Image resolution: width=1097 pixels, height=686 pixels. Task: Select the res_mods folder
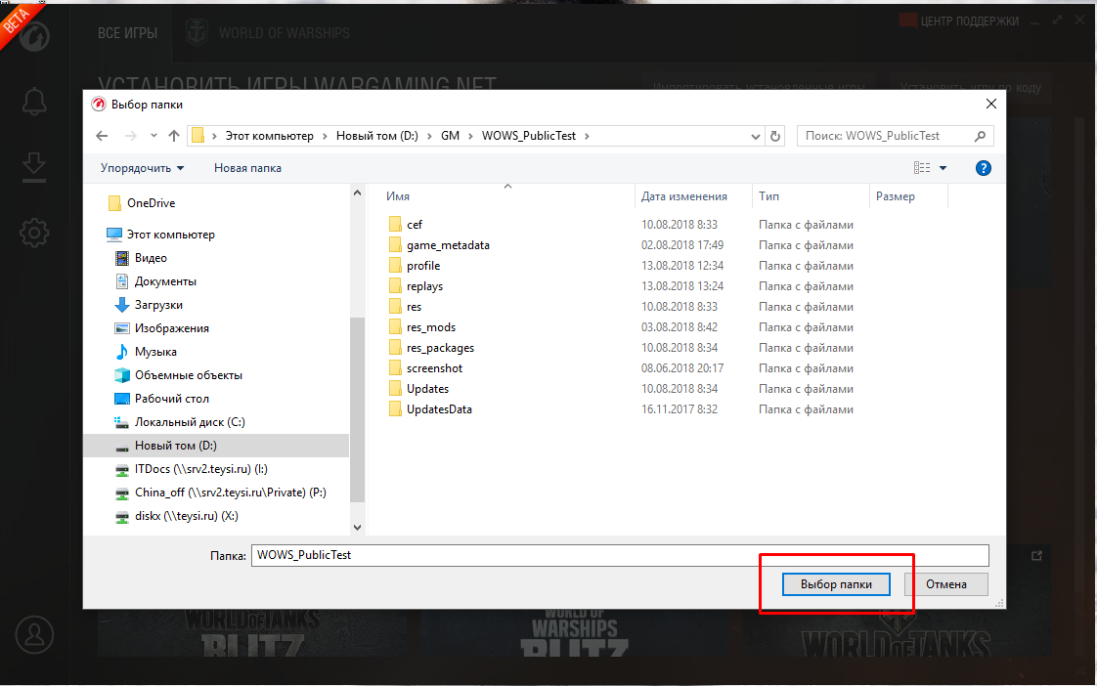(431, 327)
